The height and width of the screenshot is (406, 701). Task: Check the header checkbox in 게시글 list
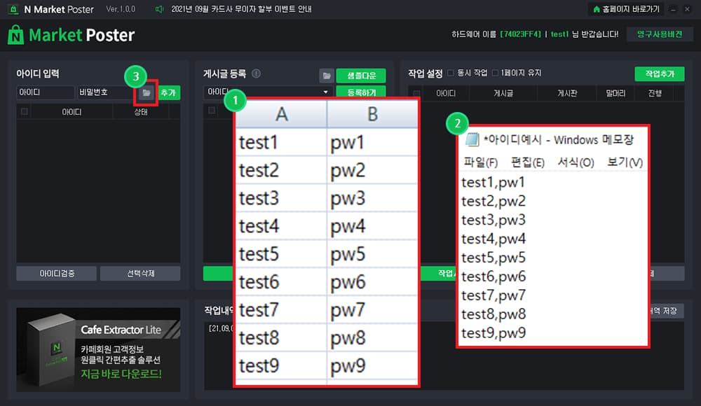click(x=212, y=111)
